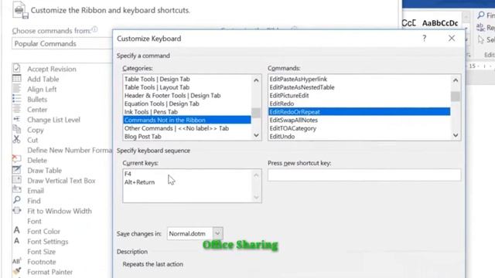The image size is (495, 278).
Task: Select Blog Post Tab category
Action: (x=187, y=137)
